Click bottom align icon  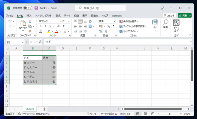coord(85,21)
